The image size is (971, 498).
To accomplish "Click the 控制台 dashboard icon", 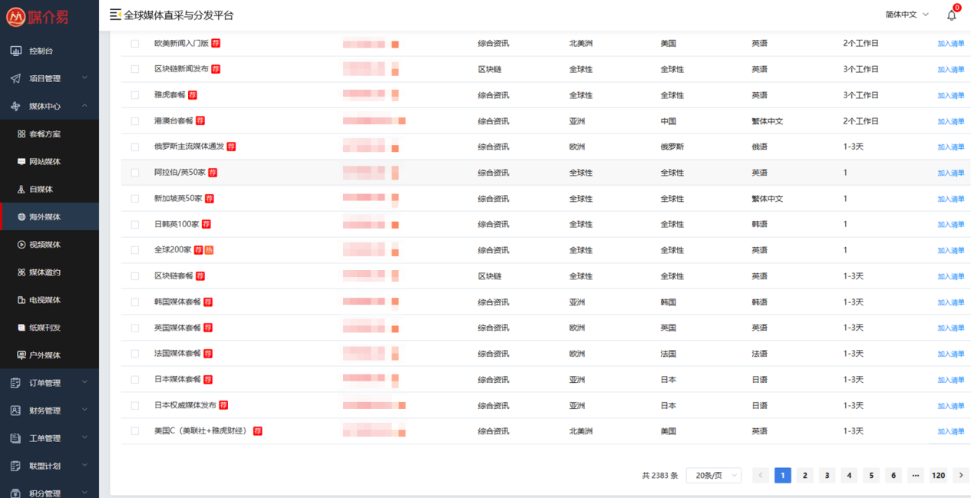I will pyautogui.click(x=15, y=51).
